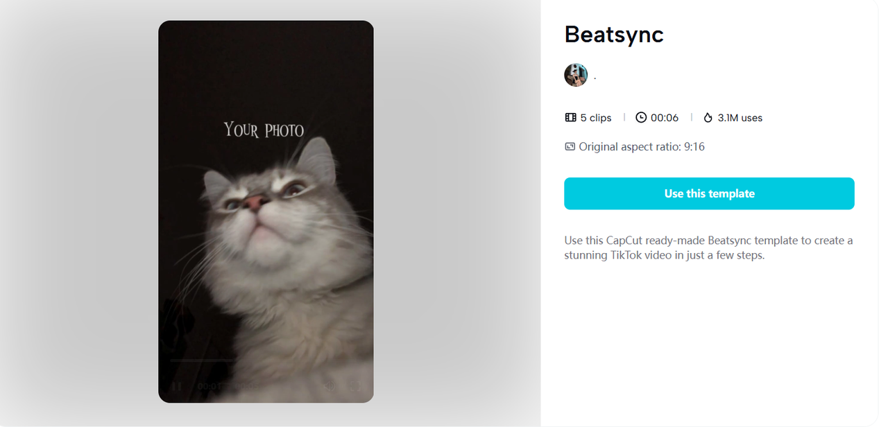Enter fullscreen mode for the preview

pyautogui.click(x=355, y=386)
